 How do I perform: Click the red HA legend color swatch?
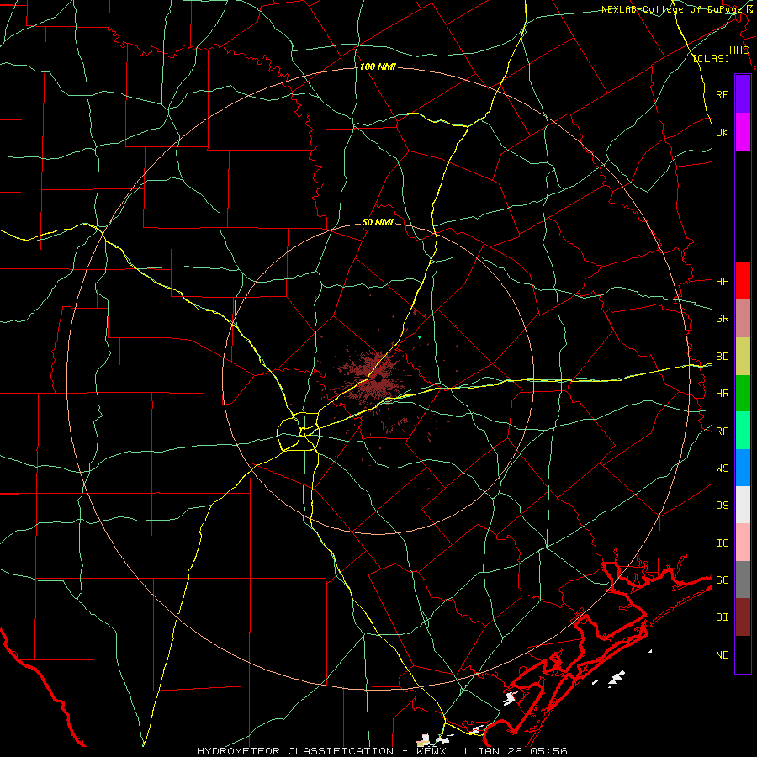click(x=743, y=281)
